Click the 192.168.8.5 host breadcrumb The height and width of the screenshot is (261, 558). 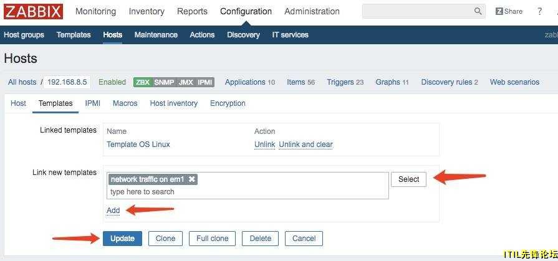(x=67, y=82)
